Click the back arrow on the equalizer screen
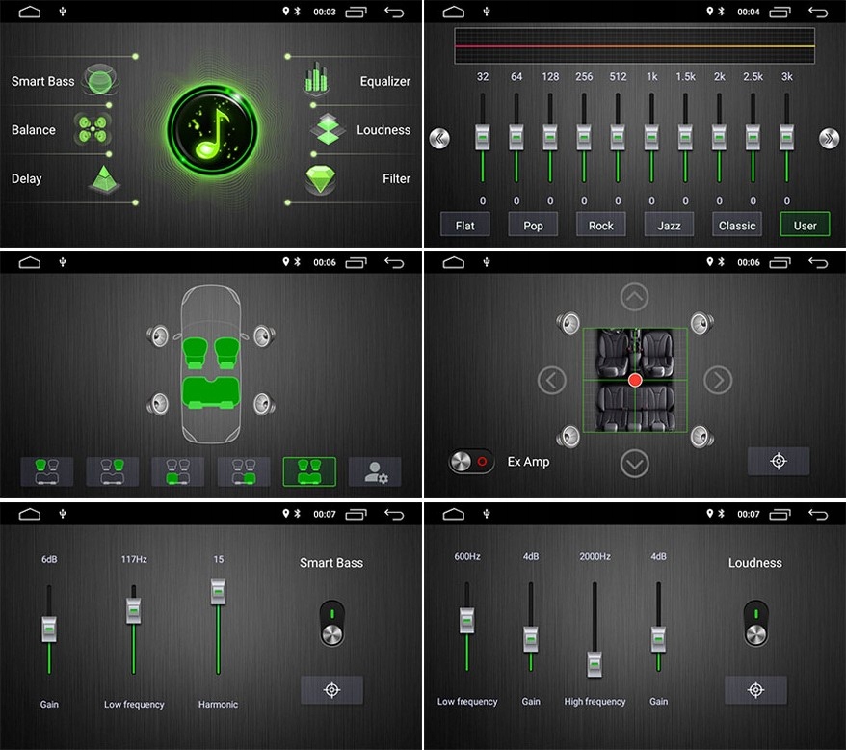Viewport: 846px width, 750px height. pos(818,12)
